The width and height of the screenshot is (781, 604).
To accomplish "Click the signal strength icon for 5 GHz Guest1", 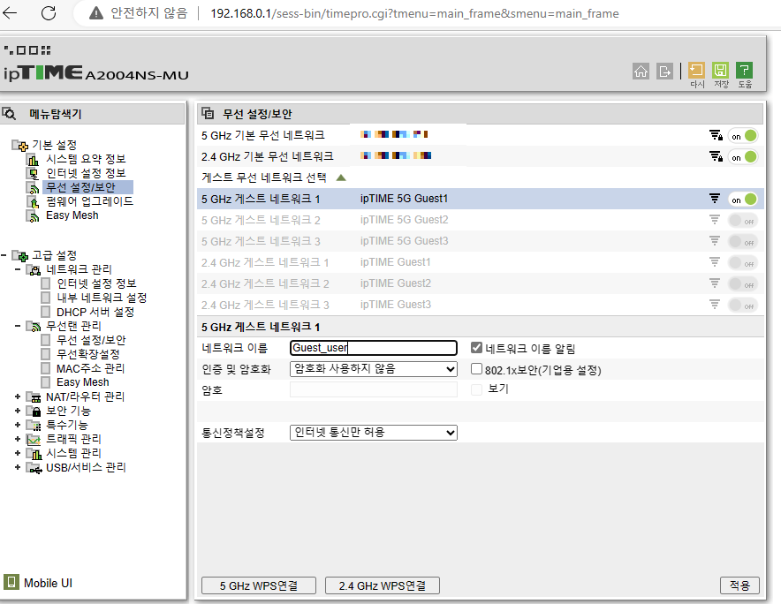I will click(x=715, y=198).
